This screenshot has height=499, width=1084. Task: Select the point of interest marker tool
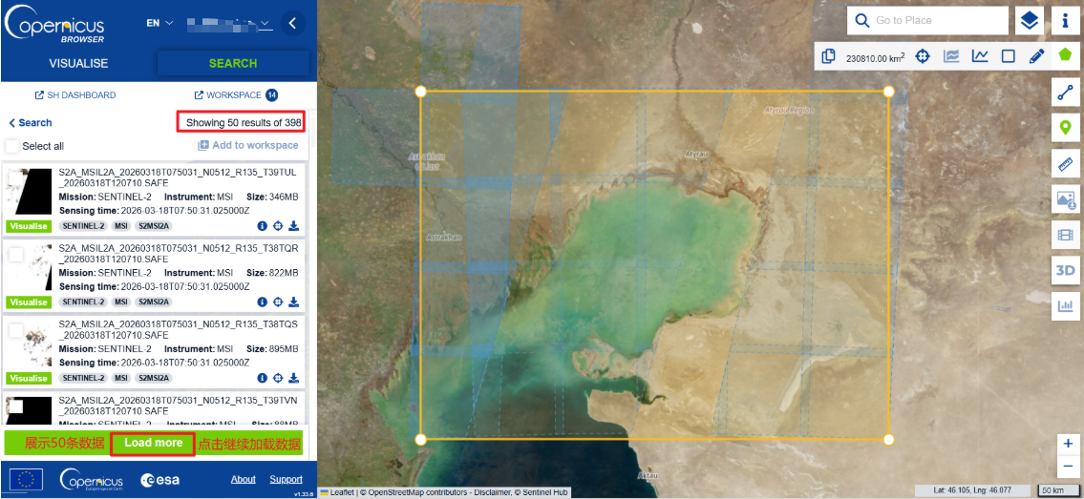[x=1065, y=128]
